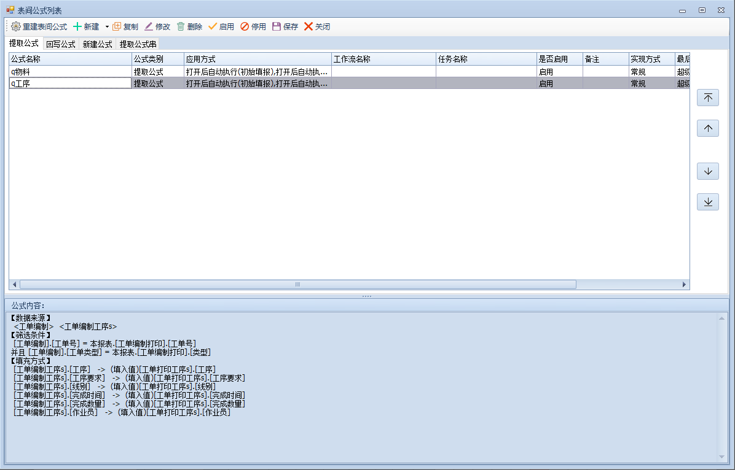Move selected formula up one row
Screen dimensions: 735x470
[x=708, y=128]
